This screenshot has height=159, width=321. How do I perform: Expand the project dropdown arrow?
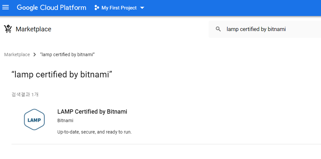142,8
